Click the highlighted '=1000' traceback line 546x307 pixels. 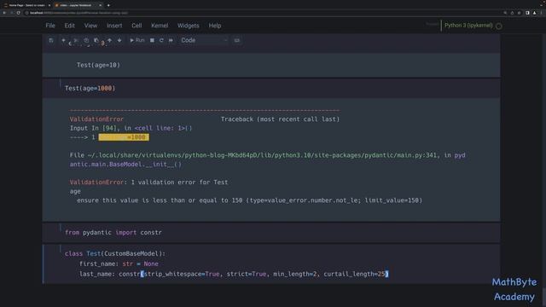click(124, 137)
